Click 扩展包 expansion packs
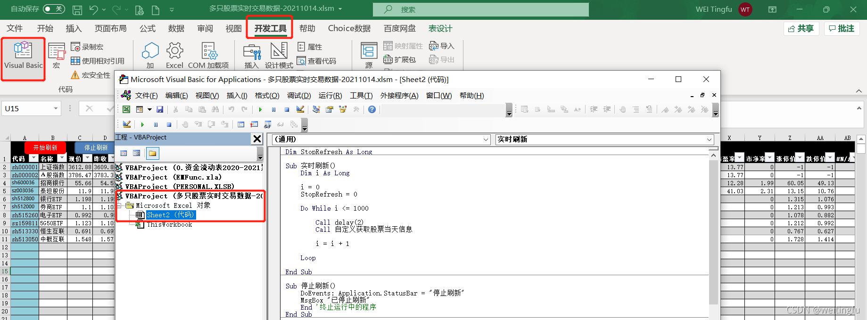This screenshot has height=320, width=867. (400, 60)
